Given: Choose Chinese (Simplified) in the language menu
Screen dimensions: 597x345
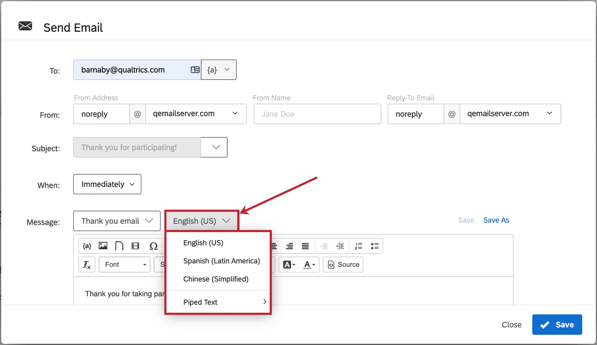Looking at the screenshot, I should pyautogui.click(x=216, y=279).
